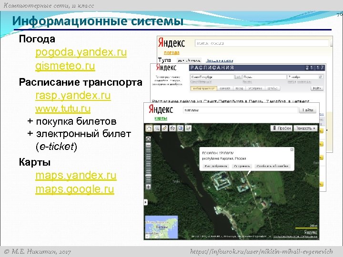Click the departure field Санкт-Петербург
Screen dimensions: 343x257
[212, 77]
